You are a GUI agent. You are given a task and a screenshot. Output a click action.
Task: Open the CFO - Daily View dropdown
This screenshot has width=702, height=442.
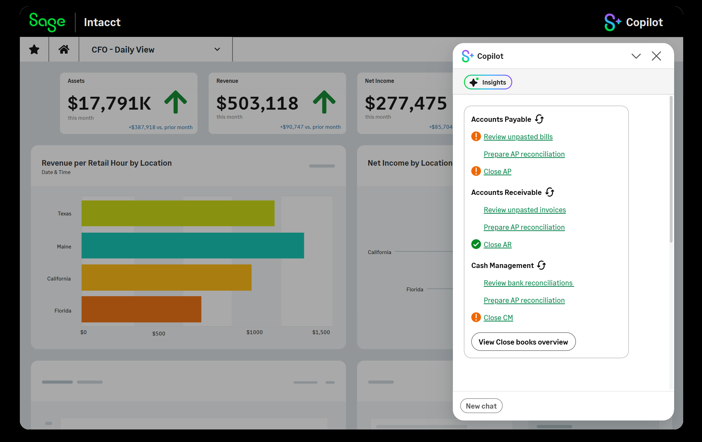coord(156,49)
